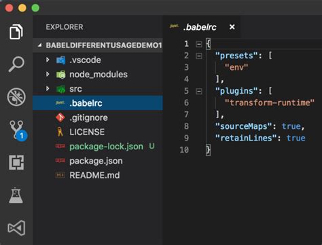Open the Search view magnifier icon
This screenshot has height=245, width=322.
click(16, 64)
